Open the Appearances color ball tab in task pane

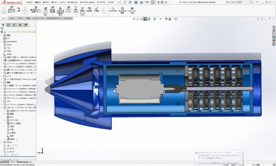coord(274,41)
